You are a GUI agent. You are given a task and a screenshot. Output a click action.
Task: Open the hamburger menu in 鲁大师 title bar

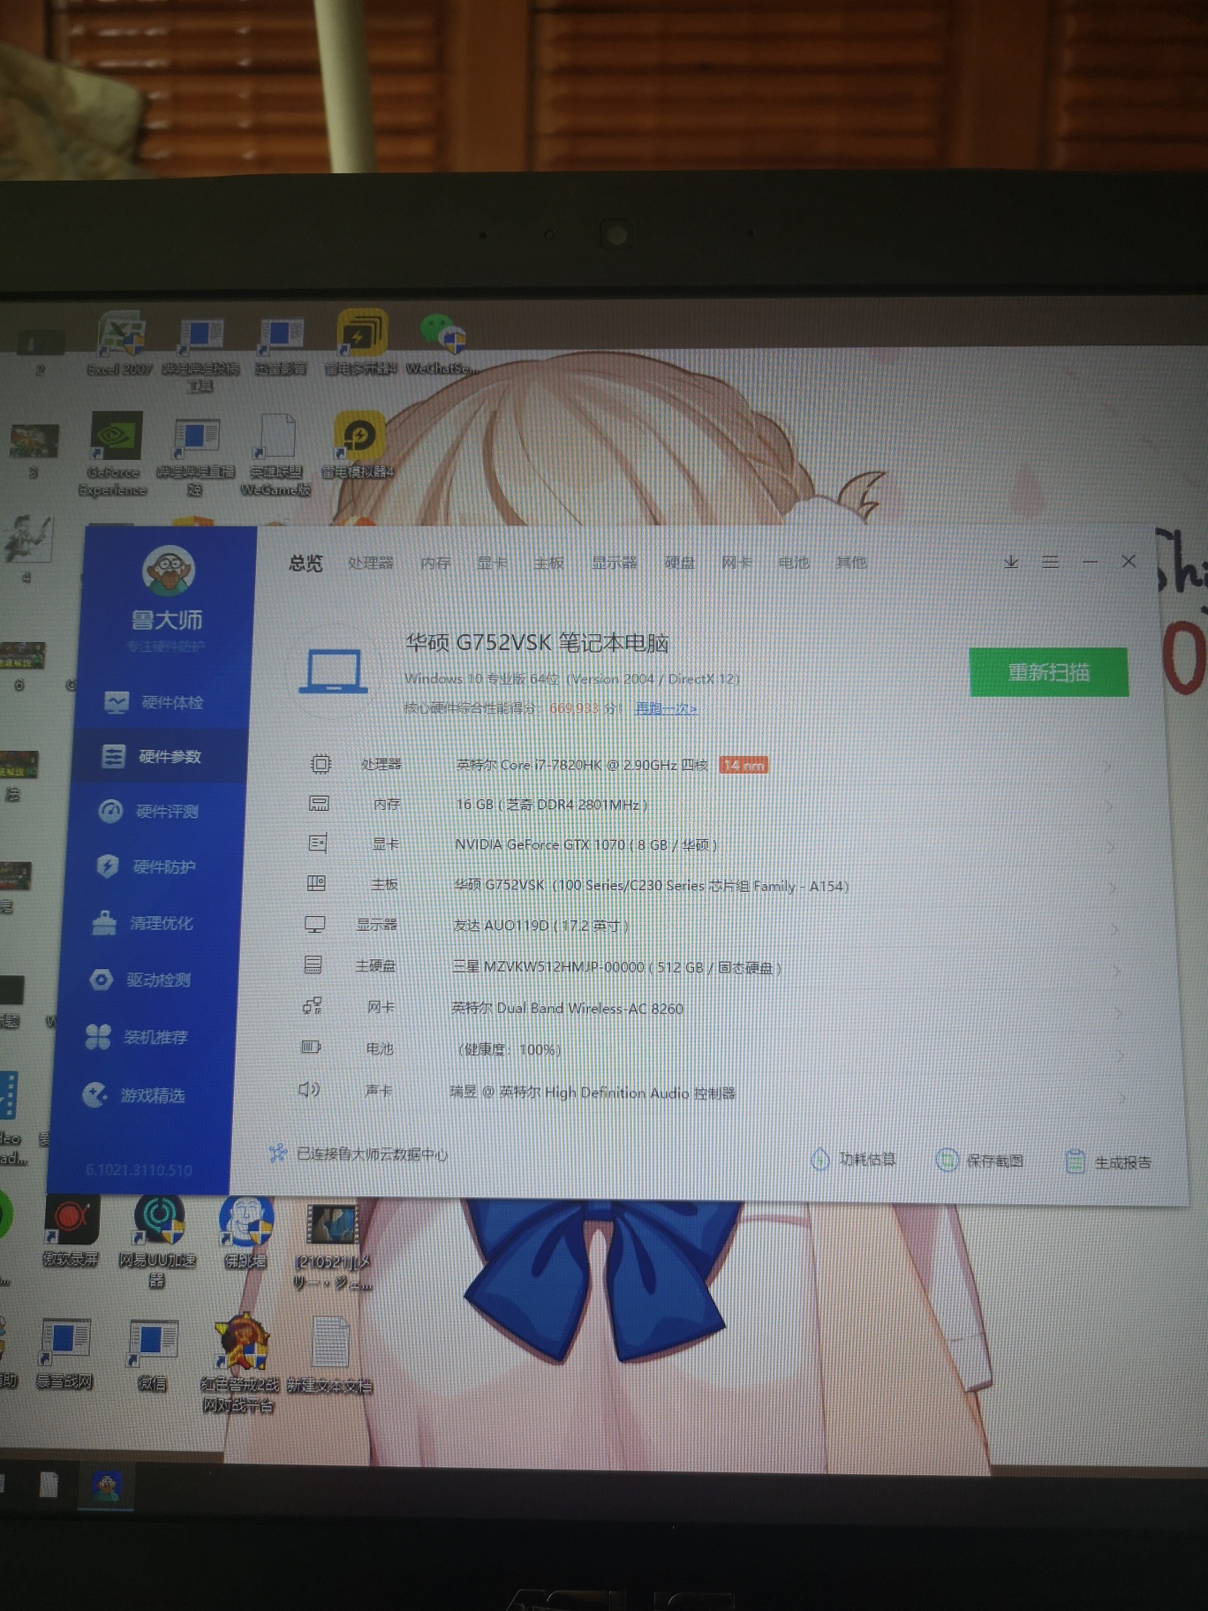pyautogui.click(x=1050, y=562)
